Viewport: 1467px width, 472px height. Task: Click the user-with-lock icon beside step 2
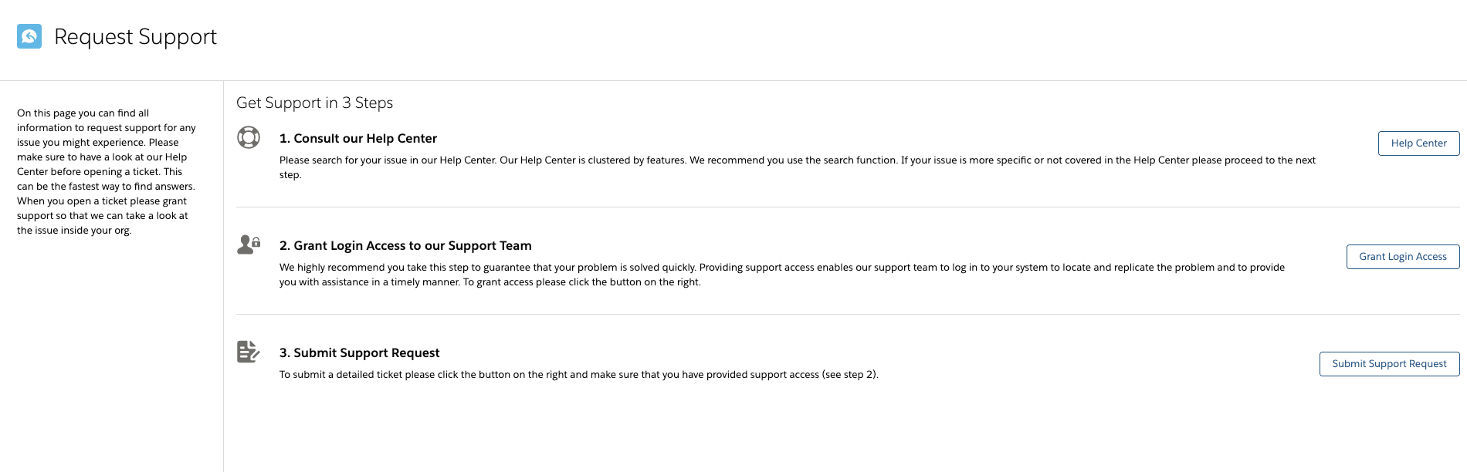pos(249,244)
